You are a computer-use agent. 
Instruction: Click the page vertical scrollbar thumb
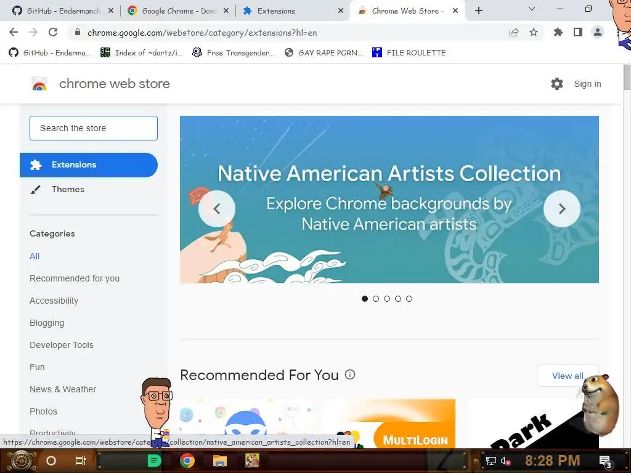point(627,77)
